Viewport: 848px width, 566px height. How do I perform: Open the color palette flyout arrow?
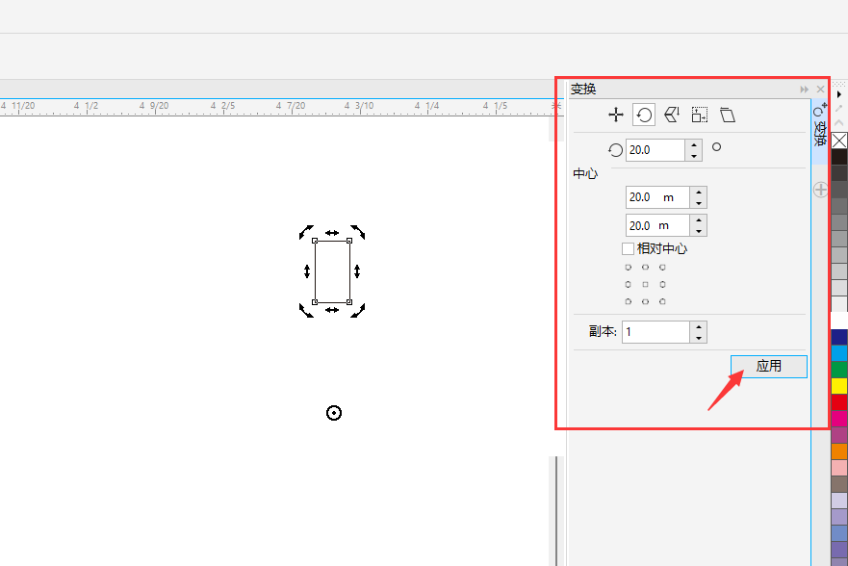[838, 94]
